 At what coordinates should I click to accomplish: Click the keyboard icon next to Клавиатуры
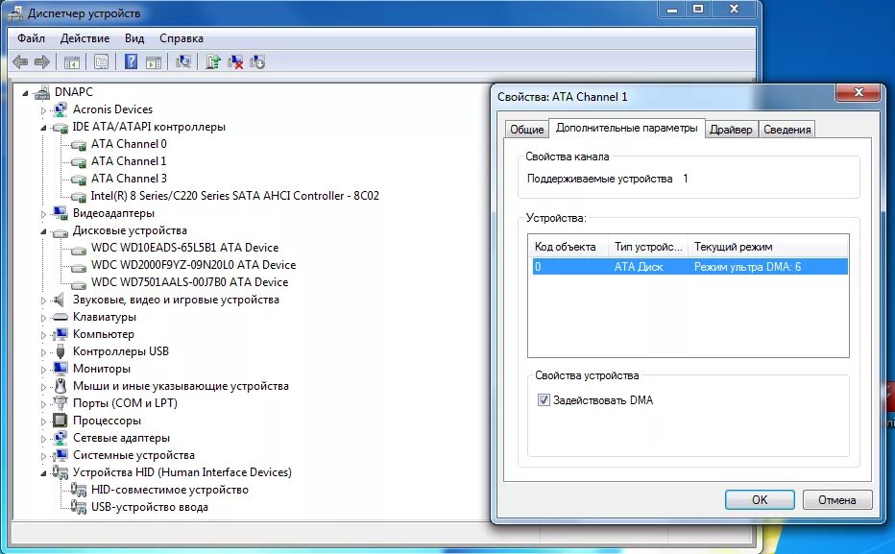60,317
